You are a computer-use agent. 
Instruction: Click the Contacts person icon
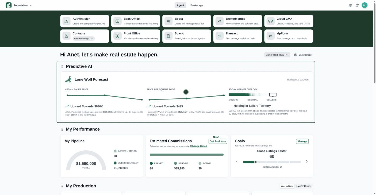coord(66,36)
